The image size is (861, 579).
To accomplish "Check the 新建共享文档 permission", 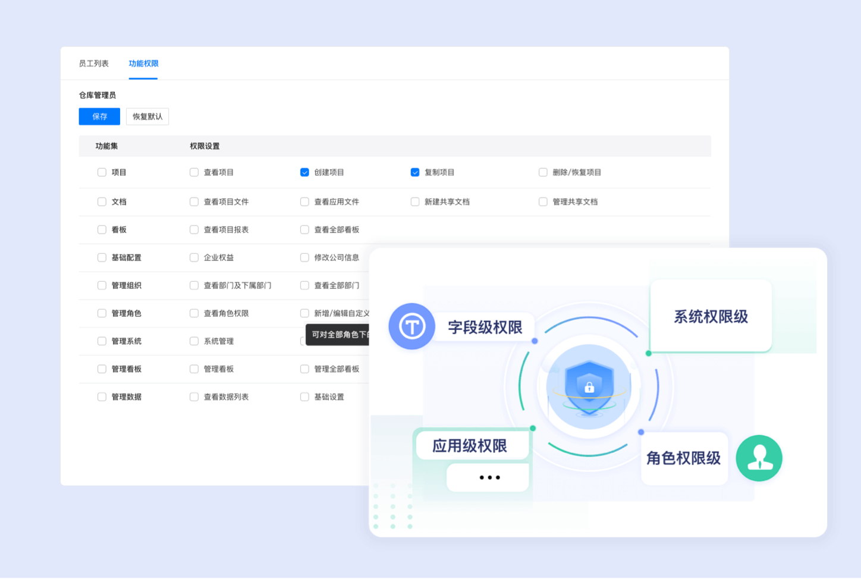I will [x=415, y=202].
